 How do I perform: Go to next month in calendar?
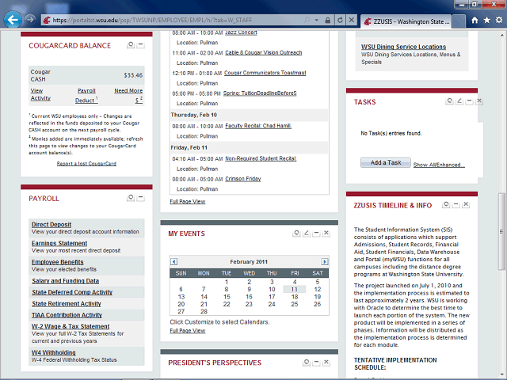coord(324,262)
